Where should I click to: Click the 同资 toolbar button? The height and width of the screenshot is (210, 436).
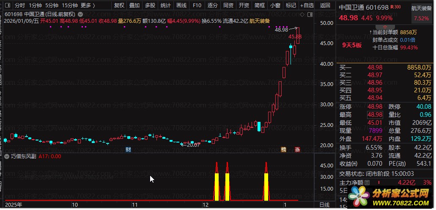pyautogui.click(x=228, y=5)
